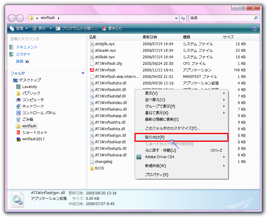
Task: Expand the 詳細 favorites link
Action: coord(22,61)
